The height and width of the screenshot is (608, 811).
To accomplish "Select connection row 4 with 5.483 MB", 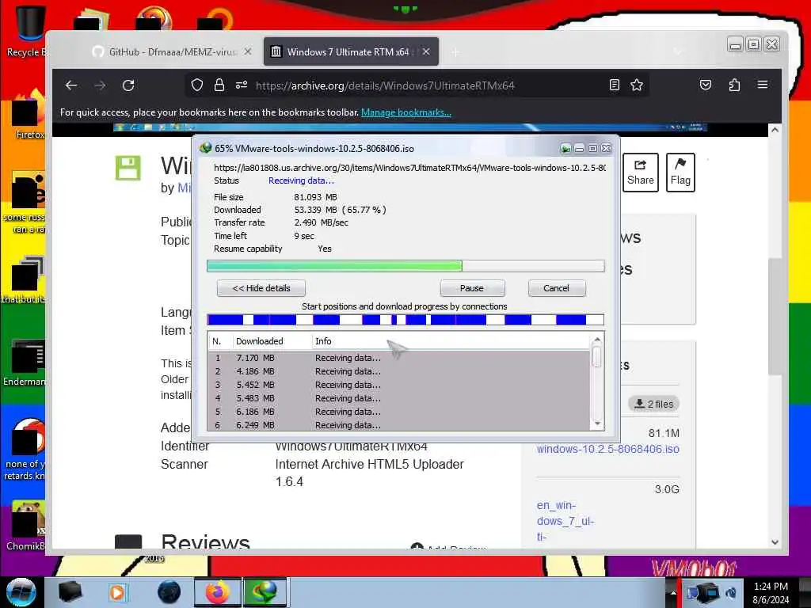I will (x=398, y=398).
